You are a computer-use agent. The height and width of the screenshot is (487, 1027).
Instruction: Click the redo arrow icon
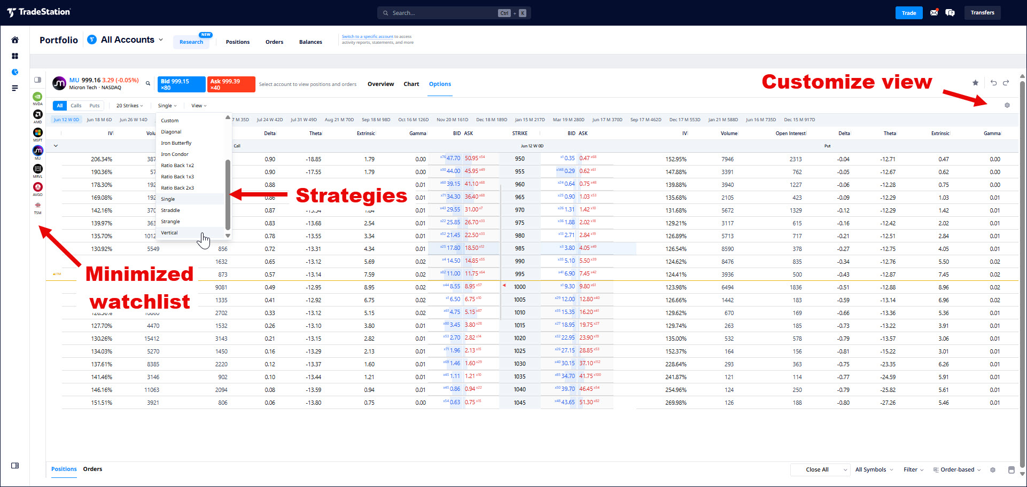point(1006,83)
